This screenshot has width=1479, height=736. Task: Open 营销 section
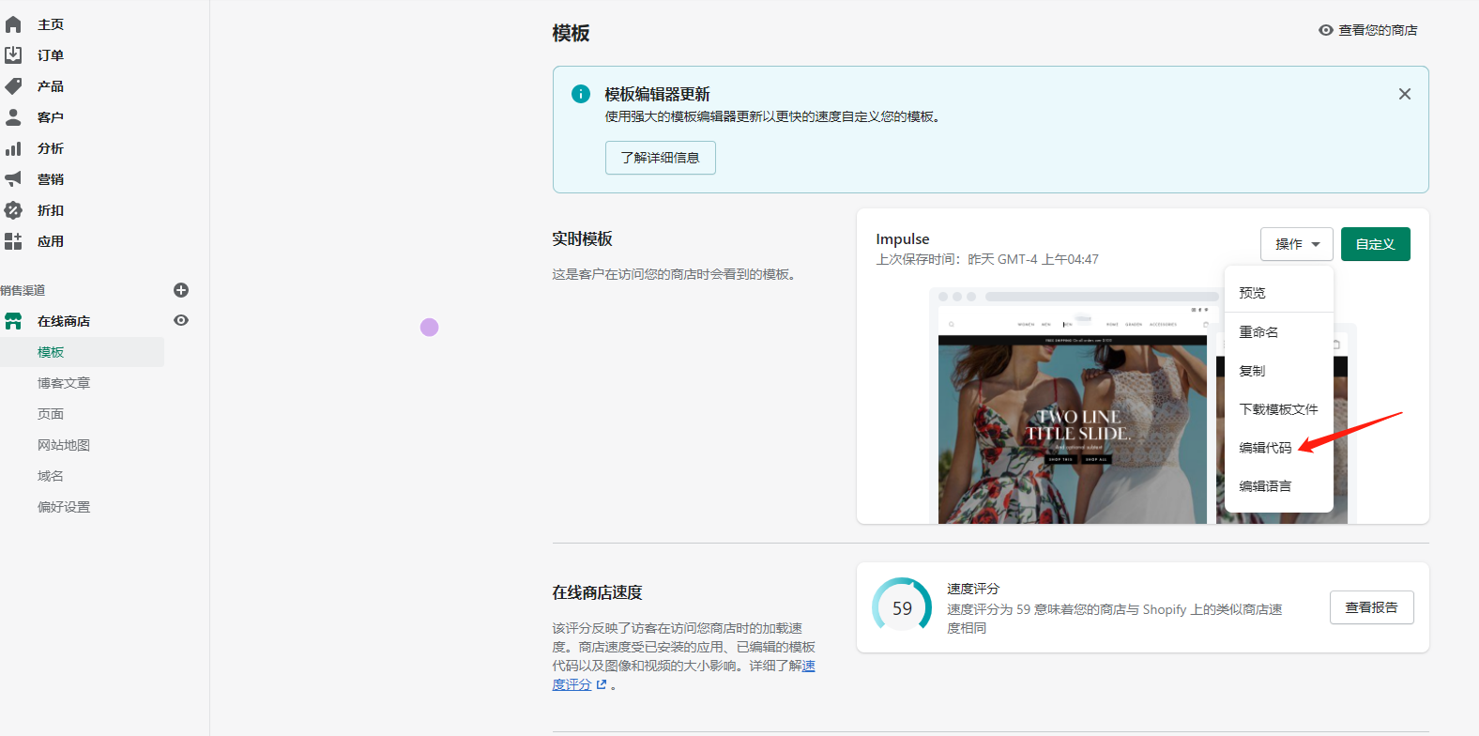point(51,179)
